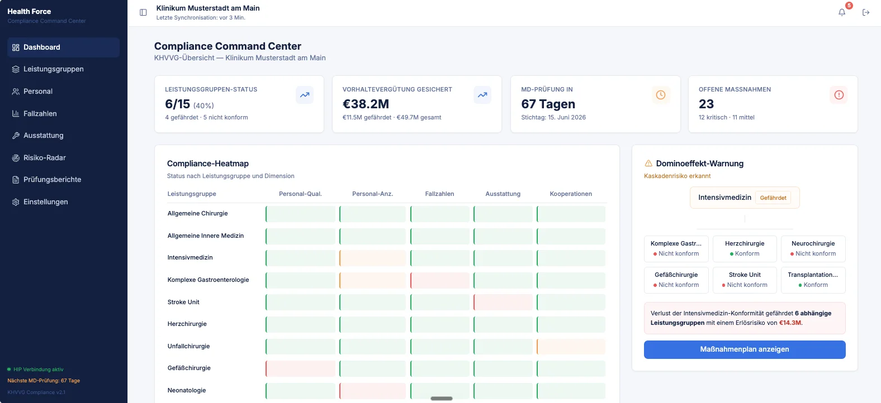Click orange Personal-Anz. cell for Intensivmedizin
Image resolution: width=881 pixels, height=403 pixels.
pyautogui.click(x=372, y=258)
